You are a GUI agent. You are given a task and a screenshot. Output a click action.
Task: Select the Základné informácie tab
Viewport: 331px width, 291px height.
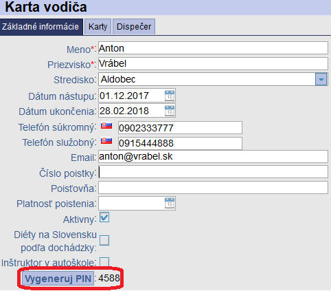41,27
